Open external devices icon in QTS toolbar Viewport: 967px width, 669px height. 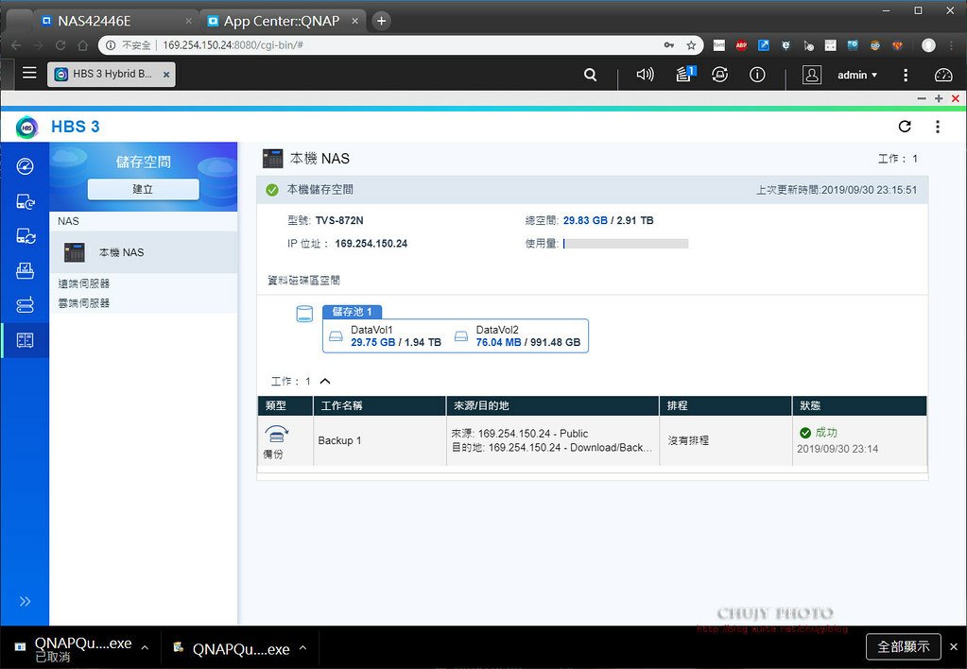719,75
